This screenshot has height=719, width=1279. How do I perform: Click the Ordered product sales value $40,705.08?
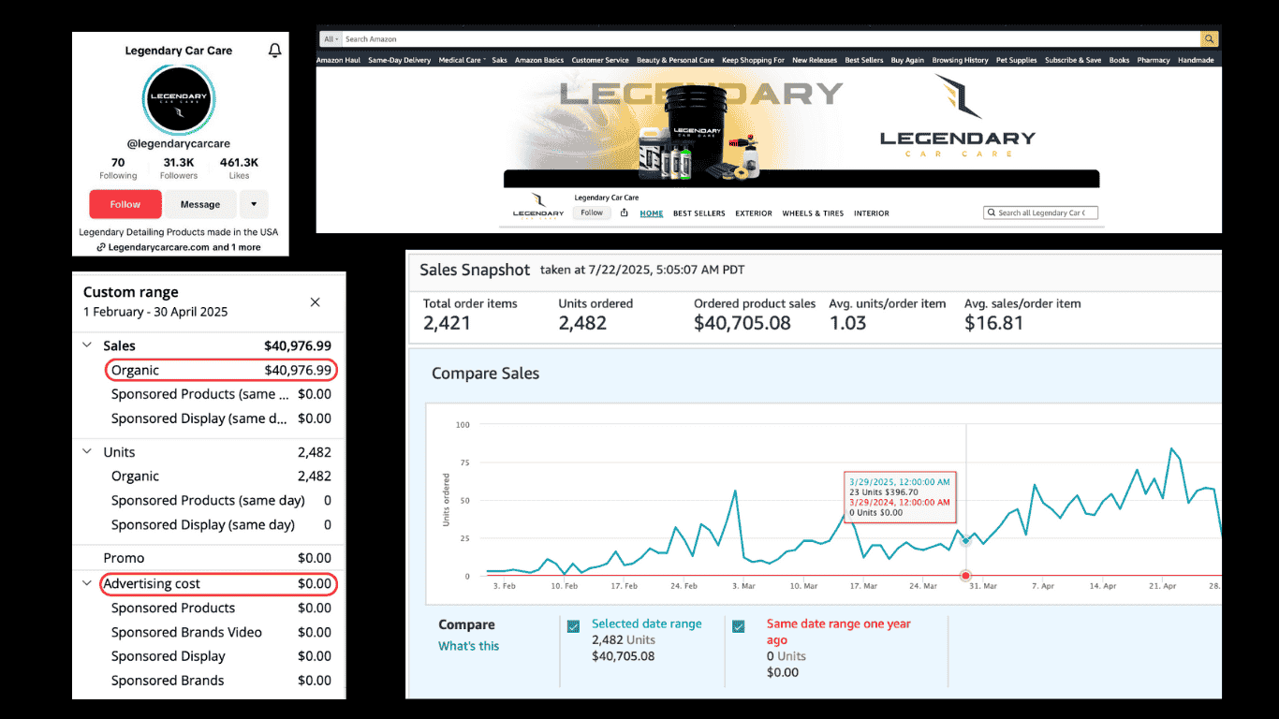point(742,323)
